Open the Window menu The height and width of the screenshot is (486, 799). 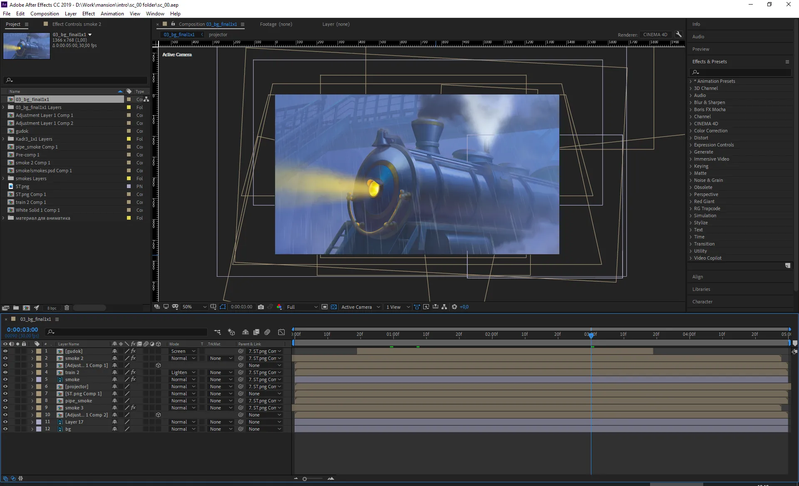tap(155, 14)
